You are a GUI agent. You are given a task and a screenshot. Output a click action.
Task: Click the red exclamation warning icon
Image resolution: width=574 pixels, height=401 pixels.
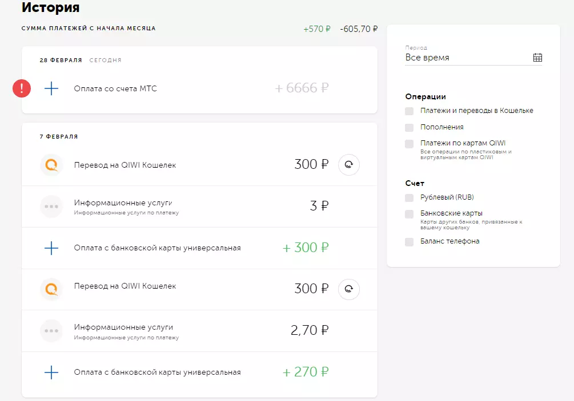tap(22, 88)
